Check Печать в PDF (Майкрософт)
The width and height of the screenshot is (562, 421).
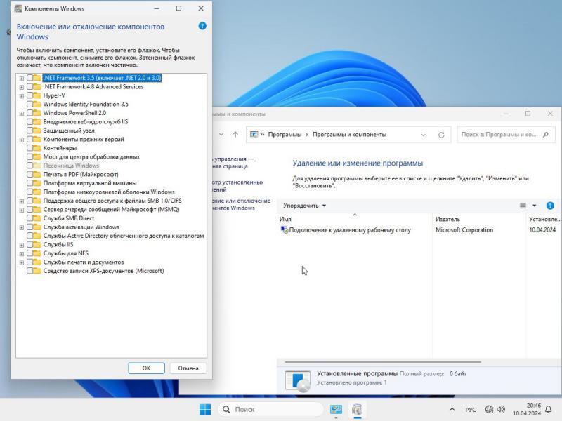point(30,174)
